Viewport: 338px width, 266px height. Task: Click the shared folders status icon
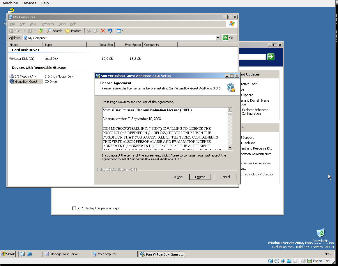tap(289, 261)
